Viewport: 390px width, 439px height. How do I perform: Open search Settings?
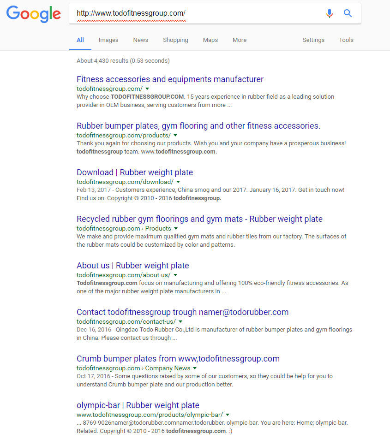313,40
